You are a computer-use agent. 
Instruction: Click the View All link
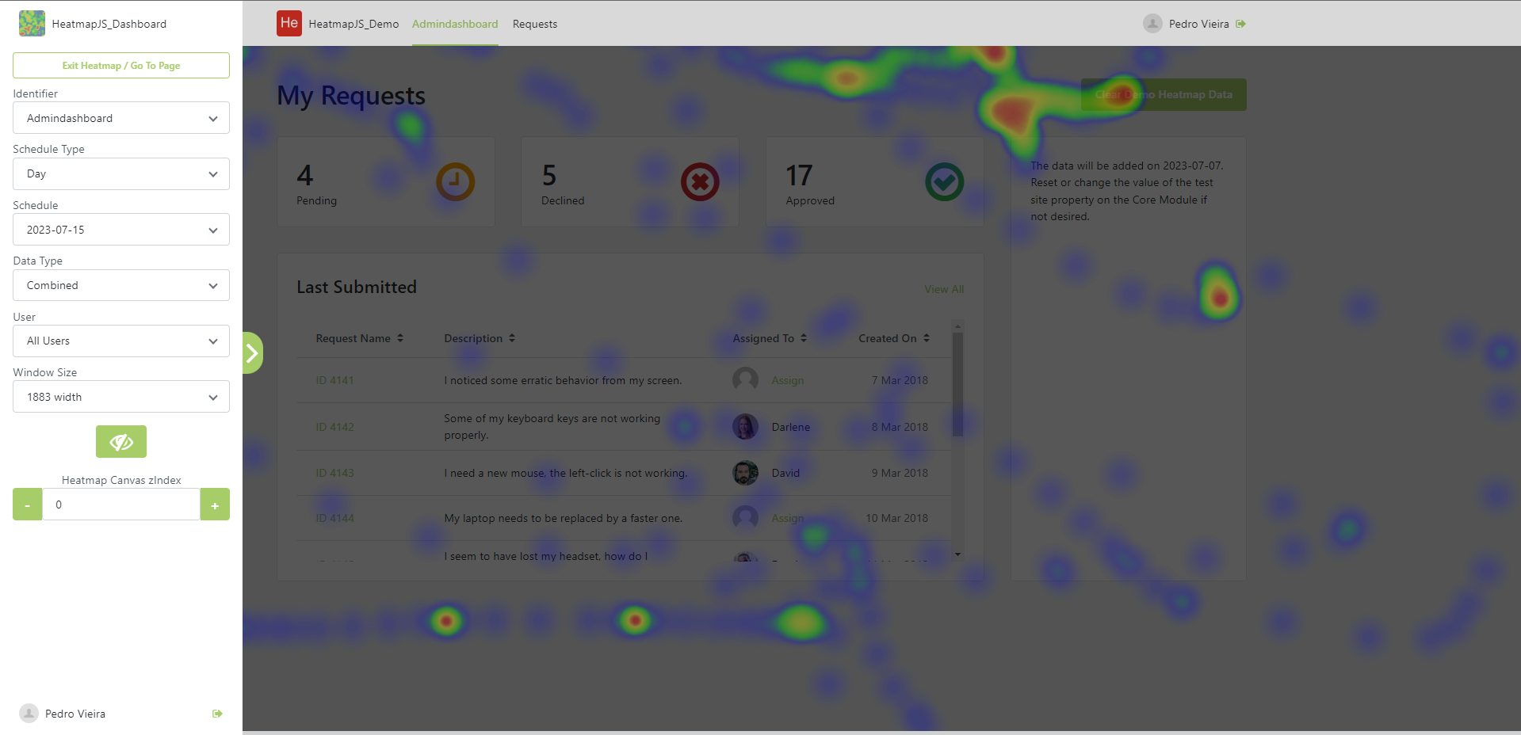tap(944, 289)
